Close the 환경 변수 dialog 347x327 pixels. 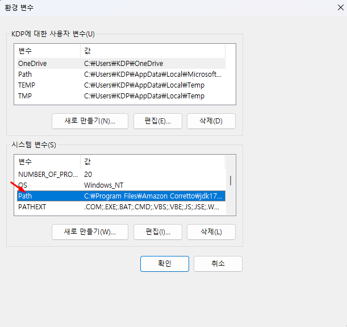click(x=341, y=7)
